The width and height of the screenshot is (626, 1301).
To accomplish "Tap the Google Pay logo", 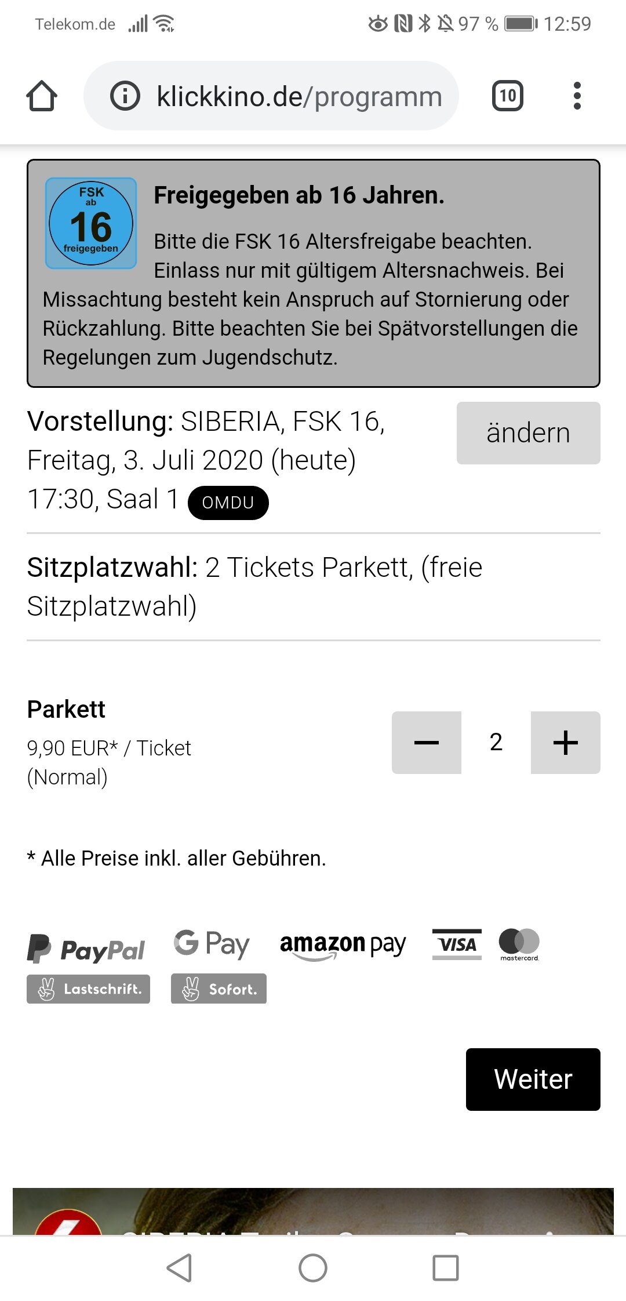I will click(212, 944).
